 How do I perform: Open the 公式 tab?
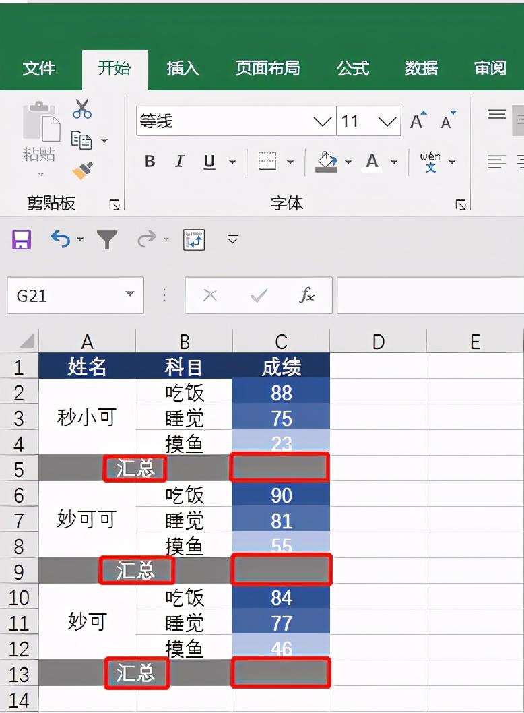pos(353,69)
